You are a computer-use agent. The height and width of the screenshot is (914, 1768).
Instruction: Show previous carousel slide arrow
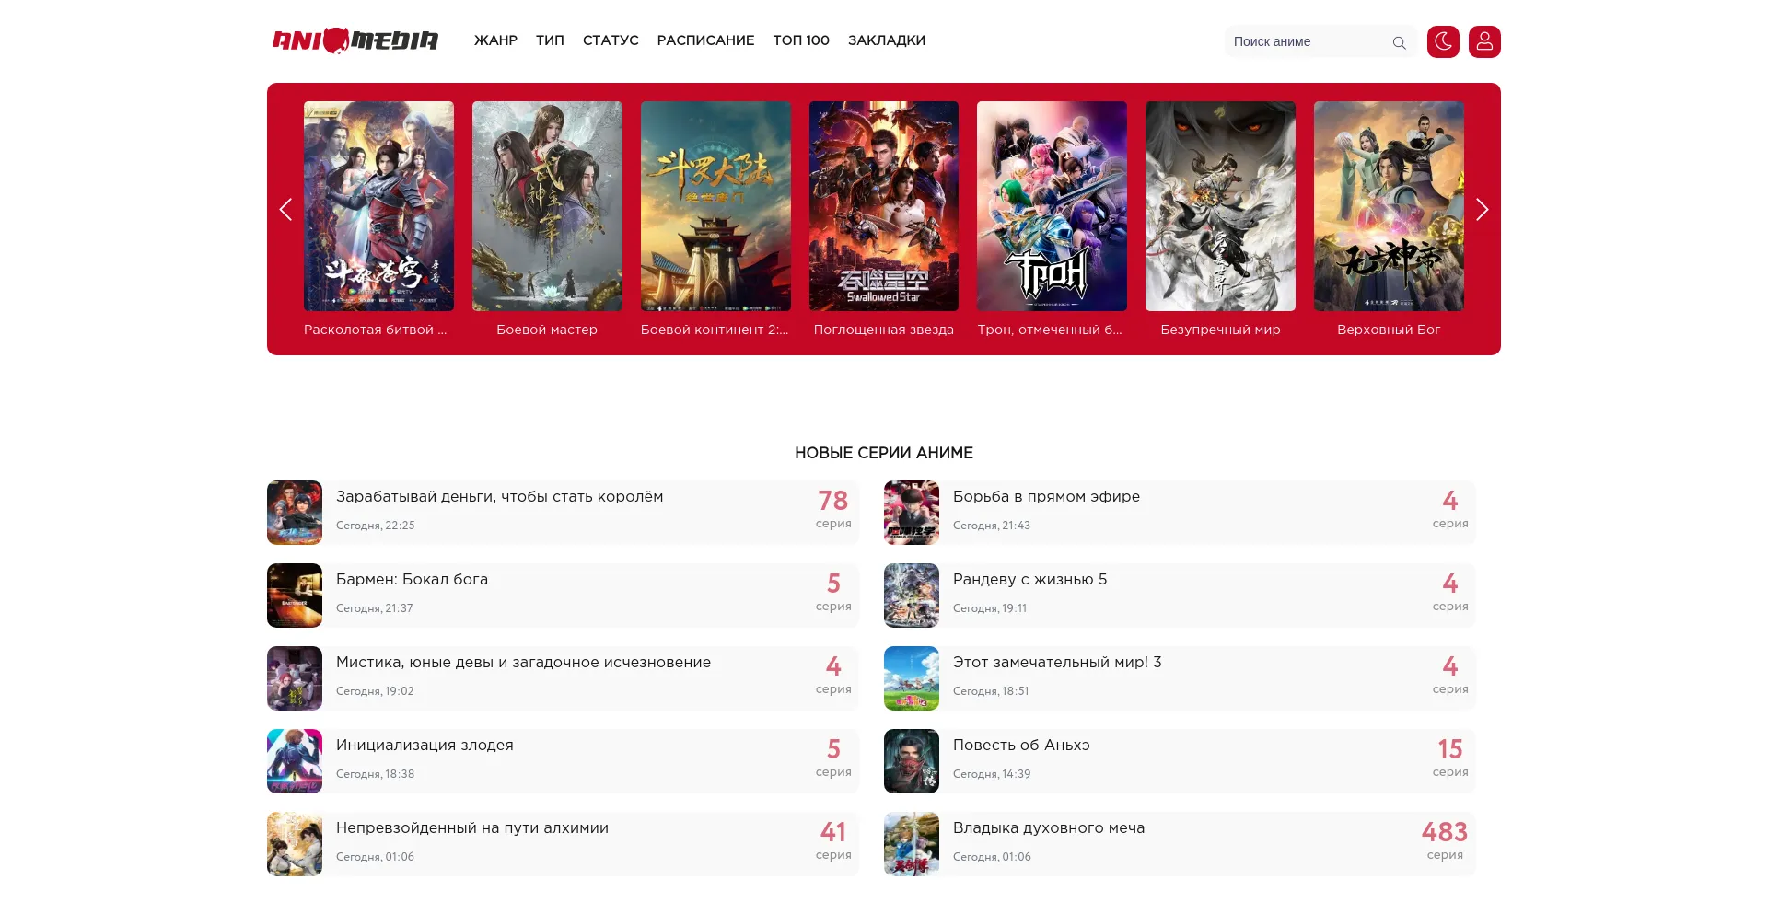285,210
